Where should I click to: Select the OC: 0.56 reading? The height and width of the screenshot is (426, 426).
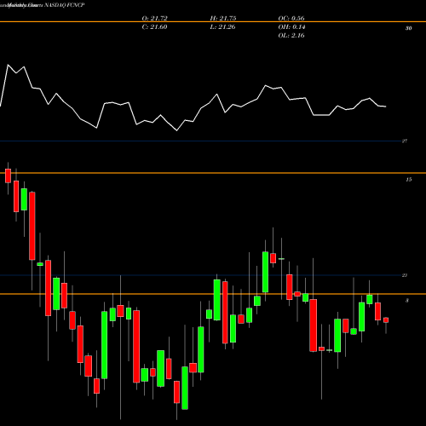(291, 19)
